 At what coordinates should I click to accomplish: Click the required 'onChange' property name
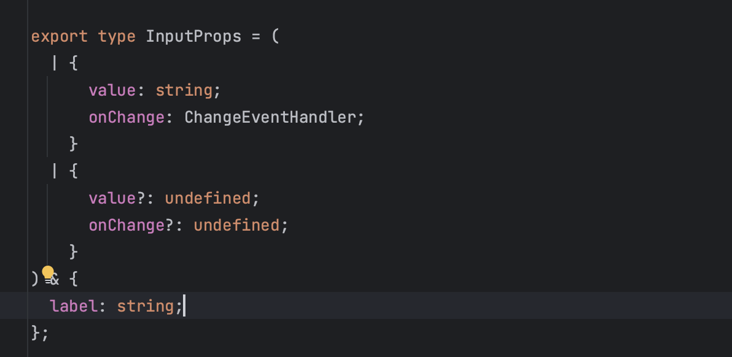[127, 117]
